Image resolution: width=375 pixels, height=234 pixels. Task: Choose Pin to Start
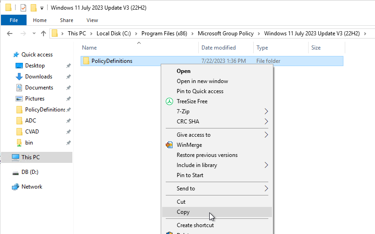pos(217,175)
